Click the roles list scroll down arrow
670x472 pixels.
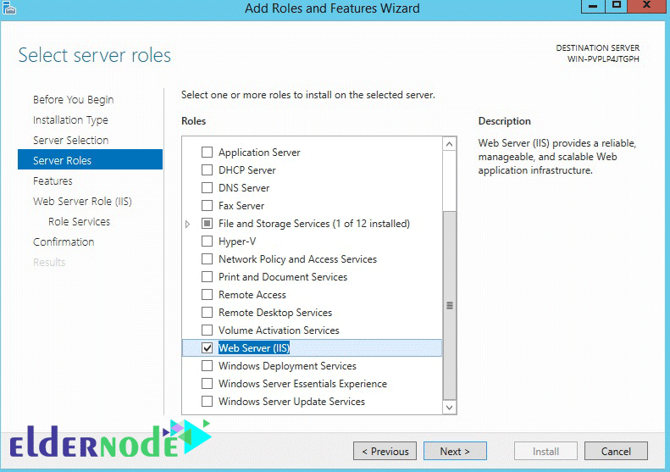point(449,407)
